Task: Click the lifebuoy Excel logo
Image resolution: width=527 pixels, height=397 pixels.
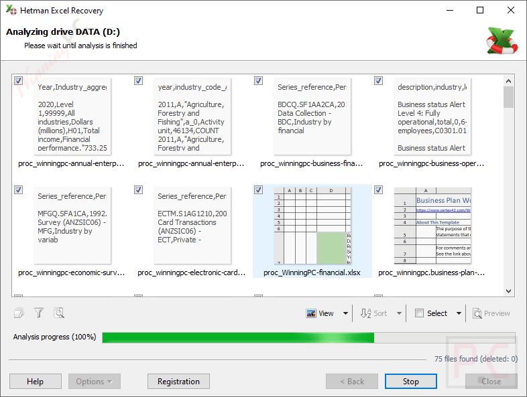Action: click(x=502, y=41)
